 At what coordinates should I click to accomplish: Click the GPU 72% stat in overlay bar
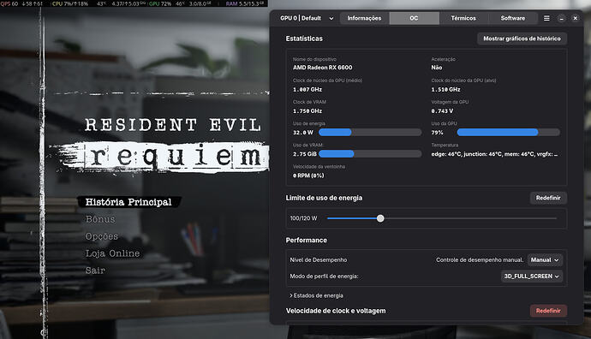coord(160,3)
